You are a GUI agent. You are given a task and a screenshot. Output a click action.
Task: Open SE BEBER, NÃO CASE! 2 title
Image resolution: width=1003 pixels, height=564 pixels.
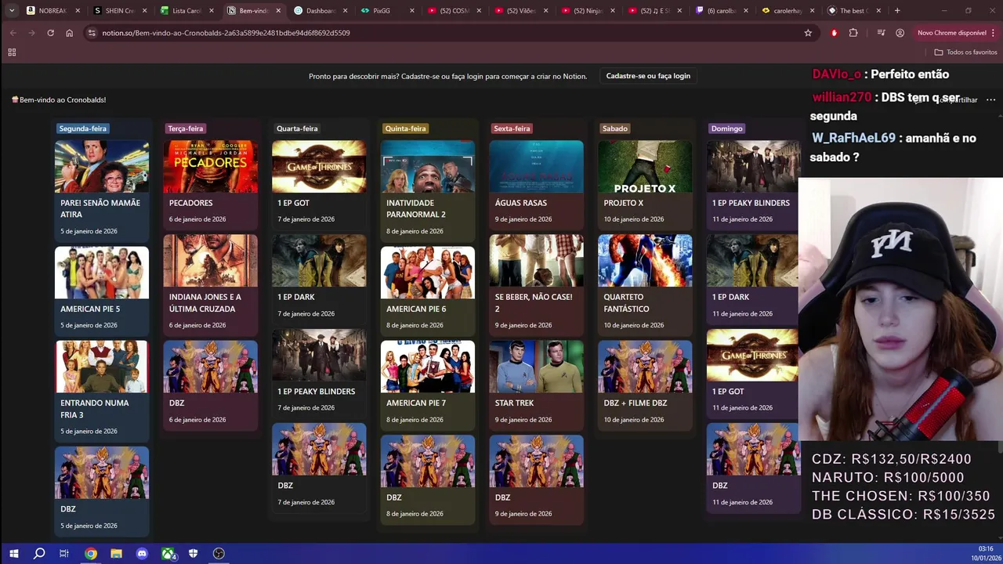(x=534, y=302)
